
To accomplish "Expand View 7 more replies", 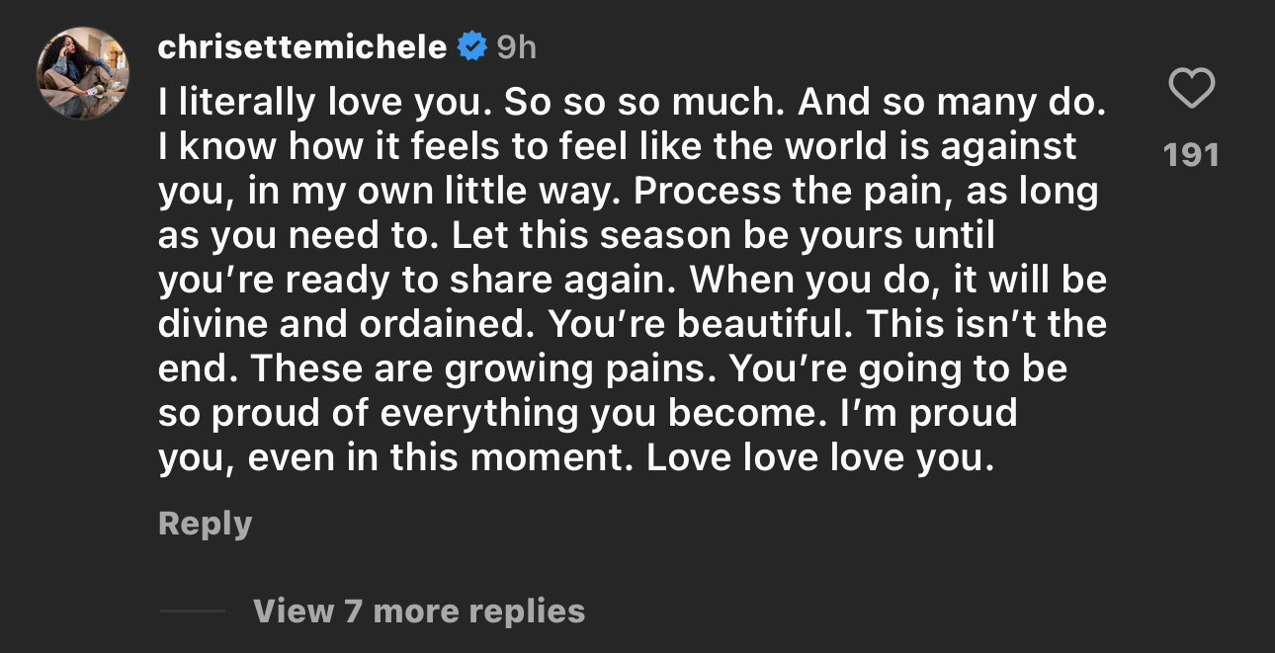I will pyautogui.click(x=419, y=611).
